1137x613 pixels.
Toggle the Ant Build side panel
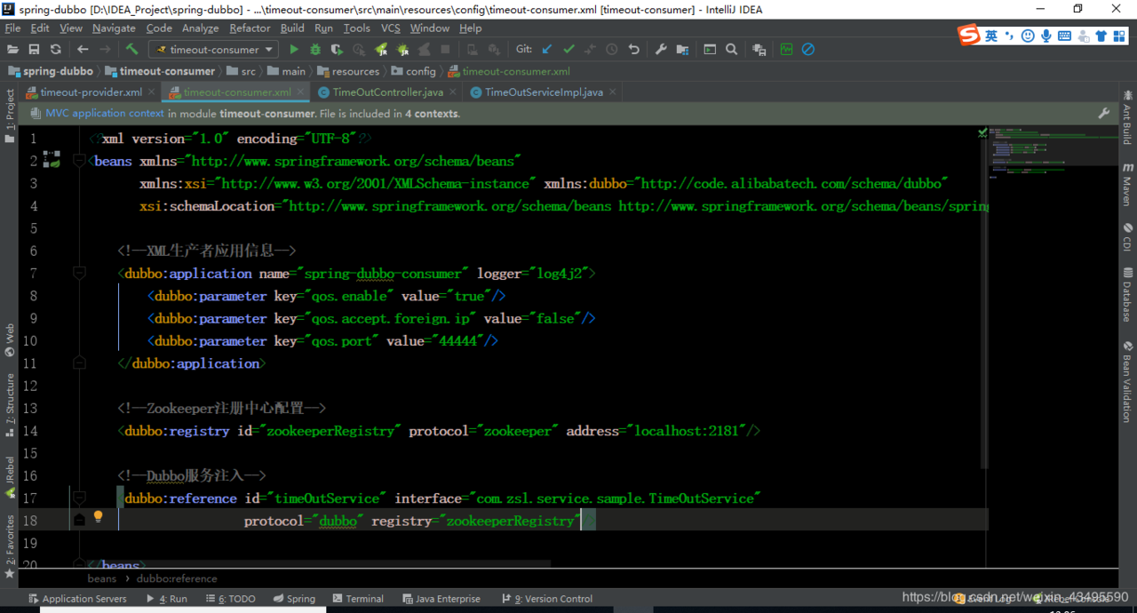[x=1127, y=118]
